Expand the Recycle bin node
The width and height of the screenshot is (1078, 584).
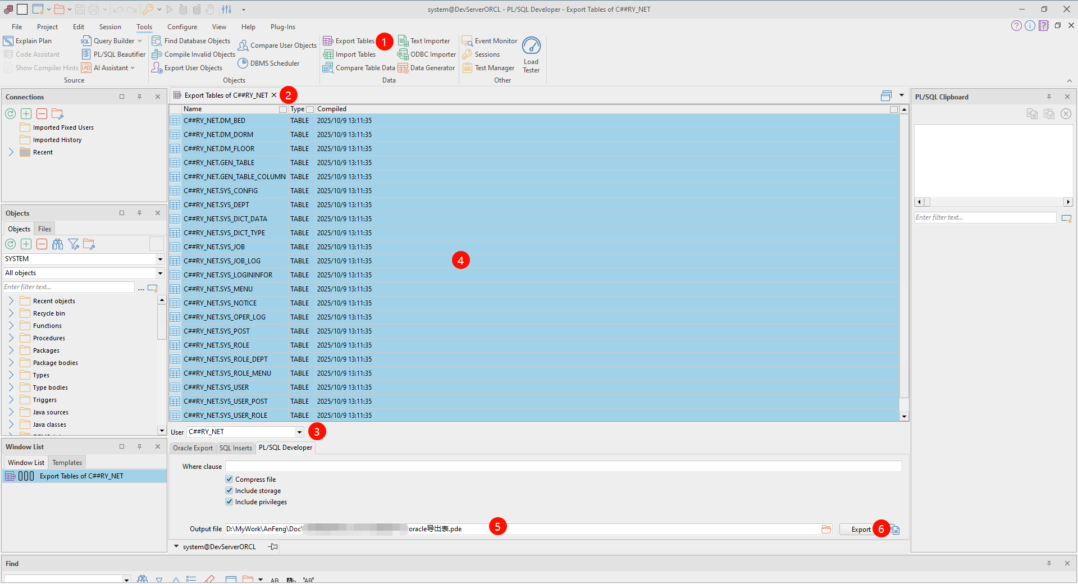click(x=11, y=313)
